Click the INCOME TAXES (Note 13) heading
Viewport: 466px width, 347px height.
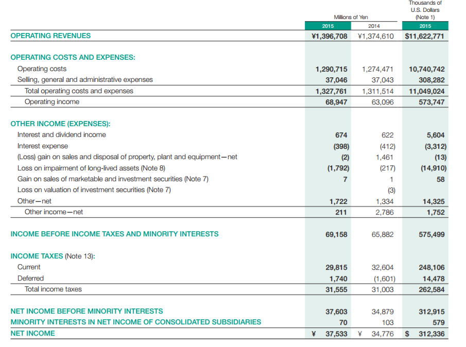tap(53, 256)
